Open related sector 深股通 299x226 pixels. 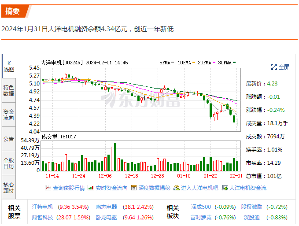(x=251, y=218)
